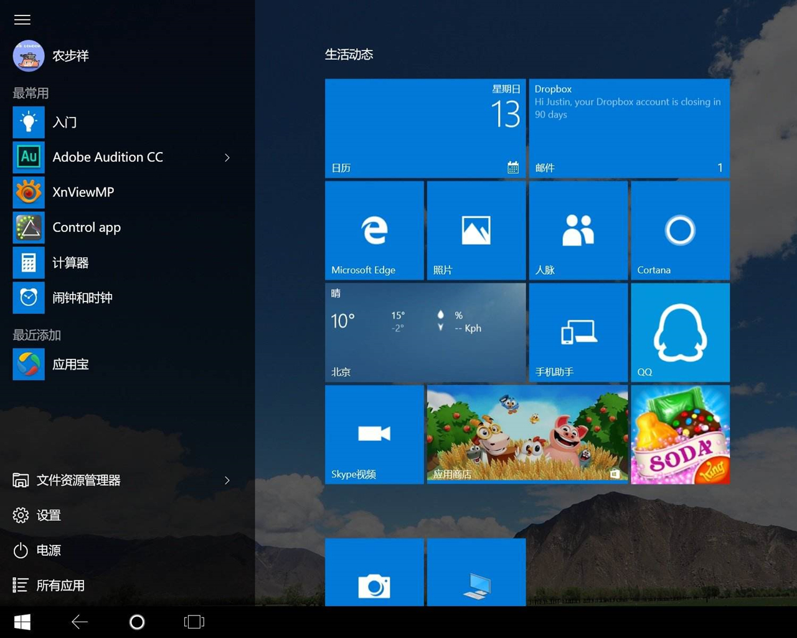Open 设置 settings
The image size is (797, 638).
[x=37, y=515]
